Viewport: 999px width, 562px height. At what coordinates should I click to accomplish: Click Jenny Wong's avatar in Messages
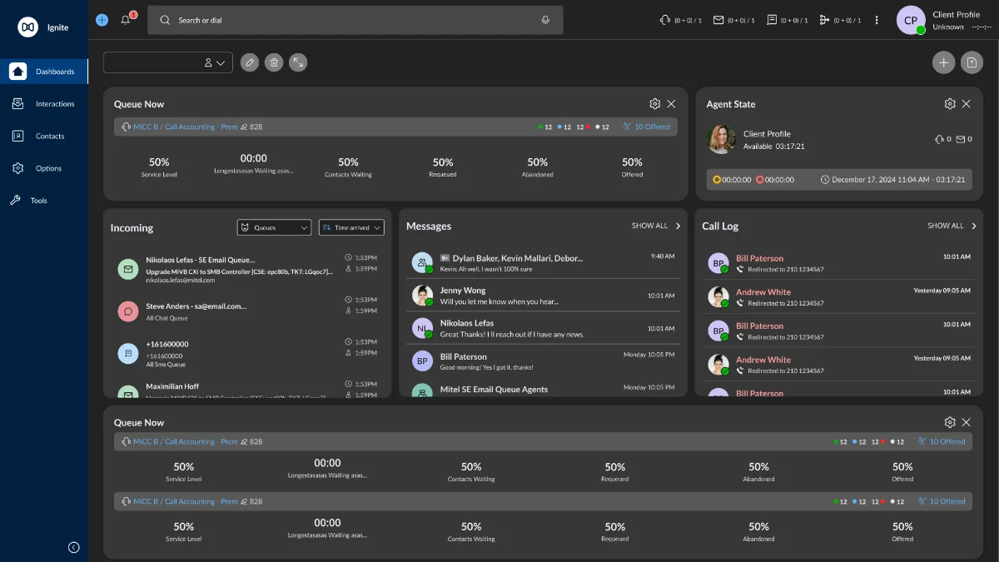[x=422, y=295]
